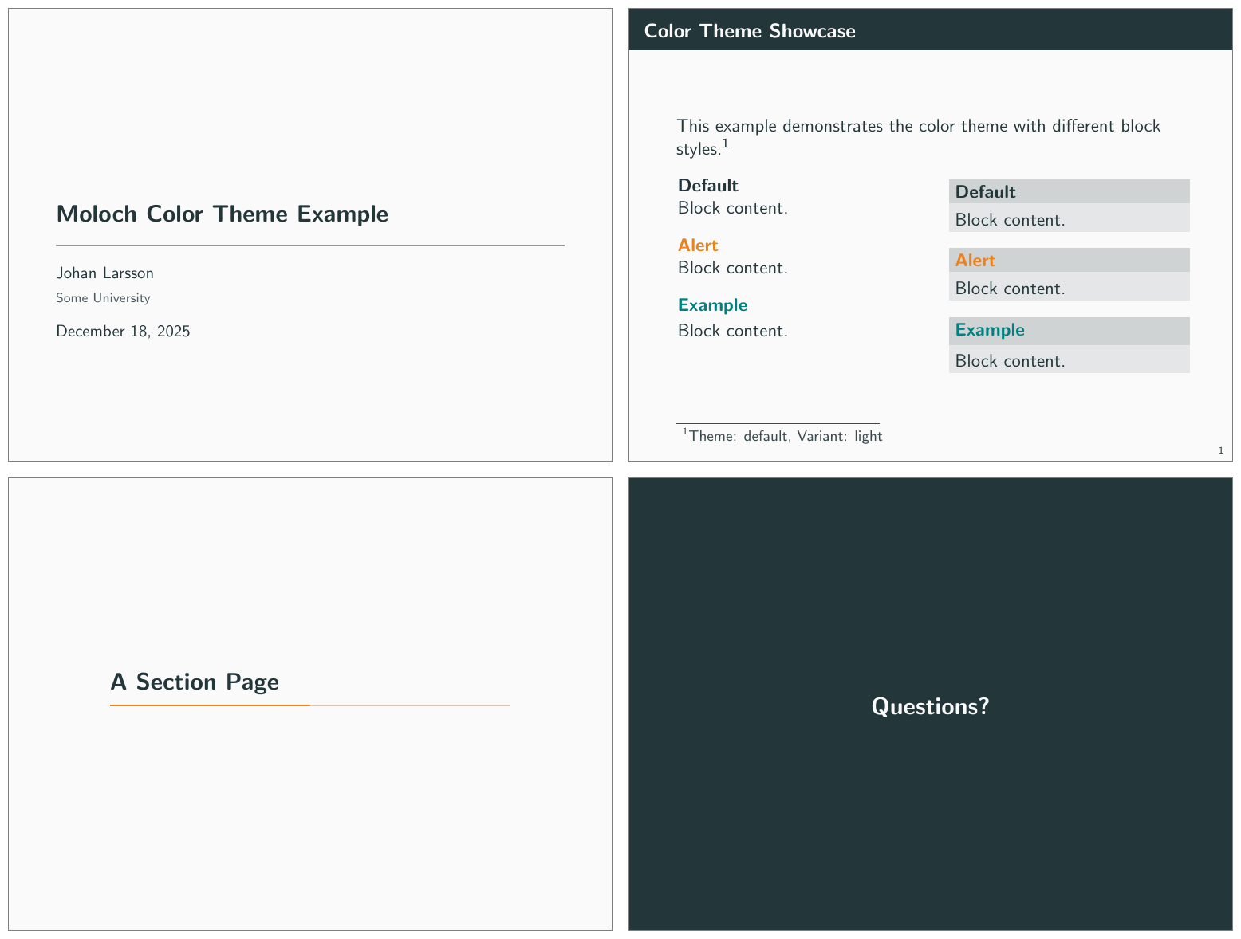Click block content under the unboxed Alert heading

(732, 268)
